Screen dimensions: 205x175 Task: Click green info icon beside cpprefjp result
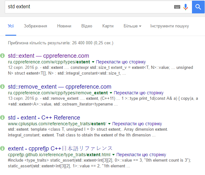(3, 149)
